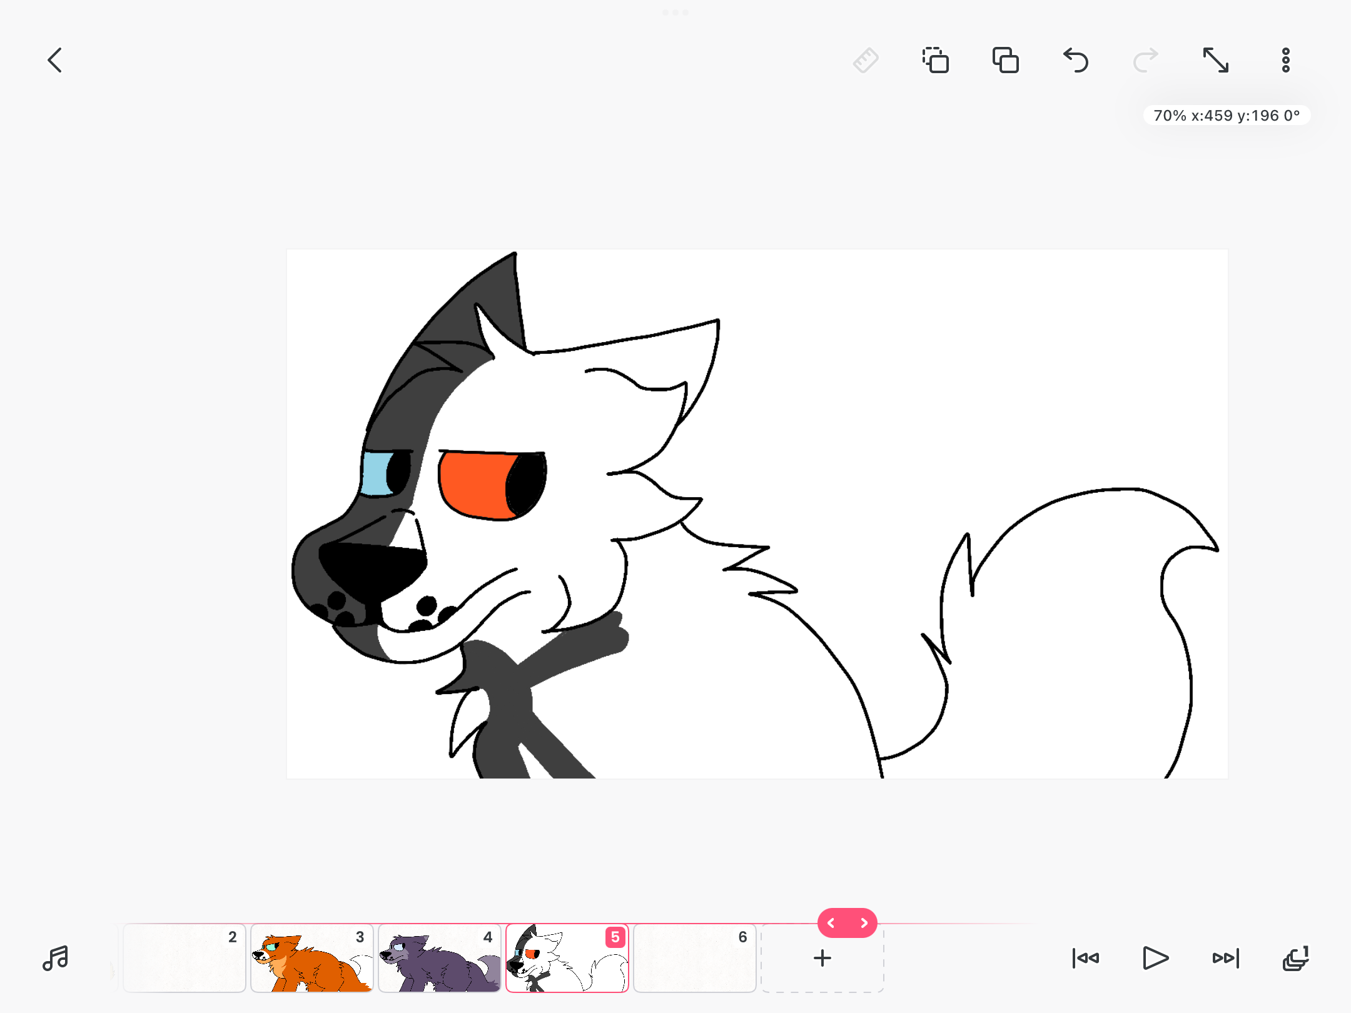This screenshot has width=1351, height=1013.
Task: Play the animation
Action: coord(1156,958)
